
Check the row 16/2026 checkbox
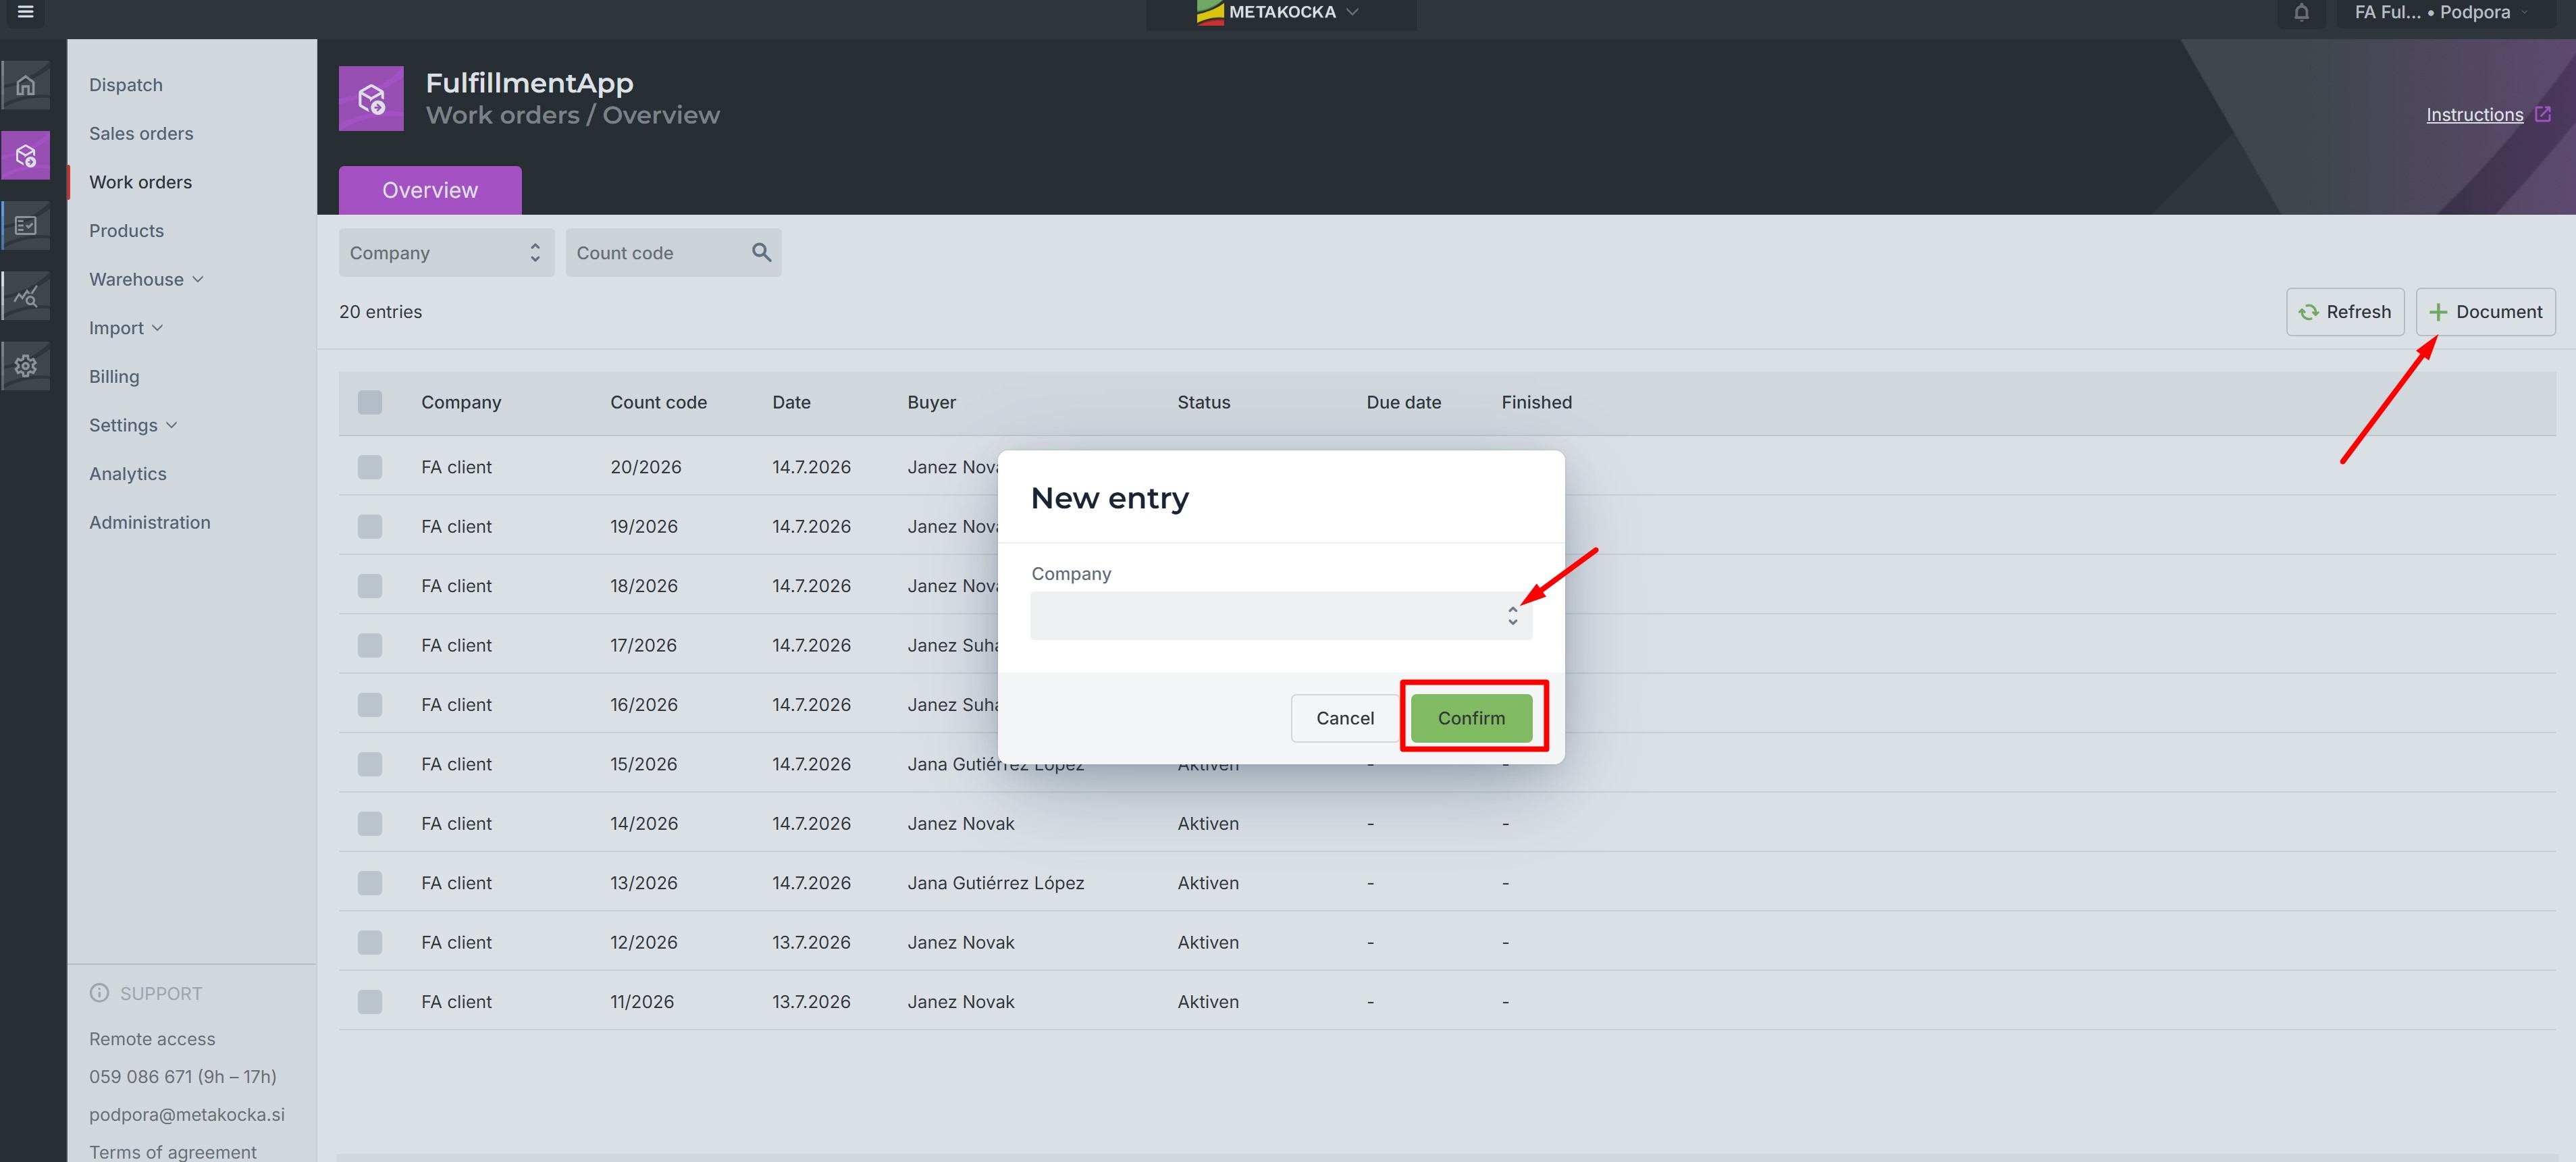coord(370,705)
